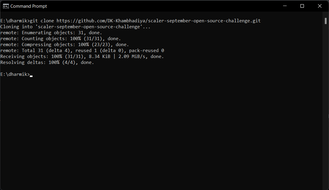Click the minimize window control
329x190 pixels.
coord(285,6)
